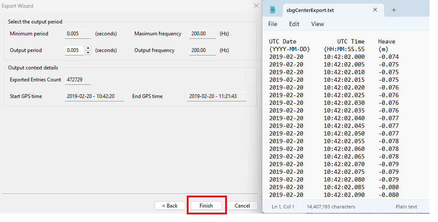Increase Output period with up stepper arrow

[88, 48]
